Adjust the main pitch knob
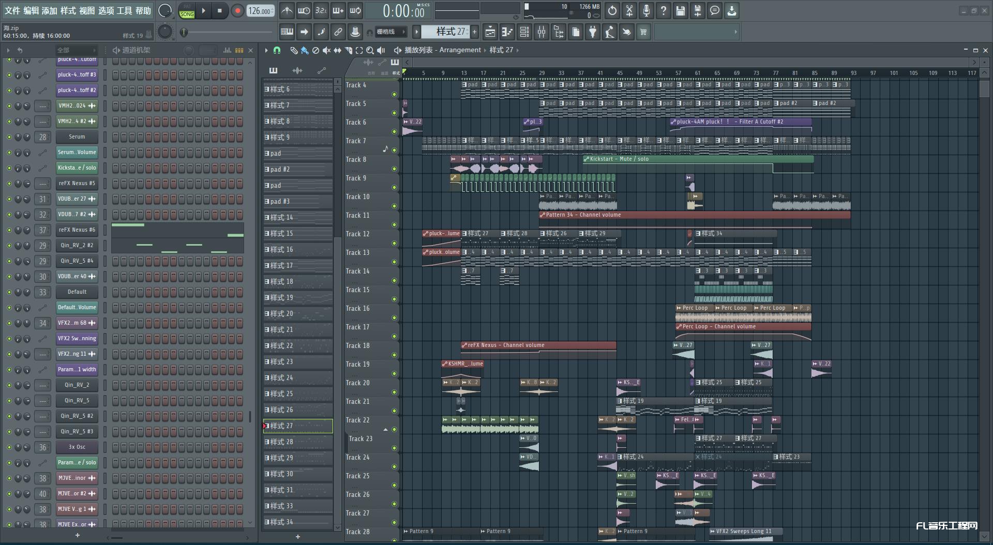 (165, 32)
